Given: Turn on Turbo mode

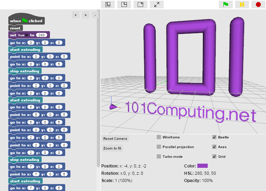Looking at the screenshot, I should (x=159, y=156).
